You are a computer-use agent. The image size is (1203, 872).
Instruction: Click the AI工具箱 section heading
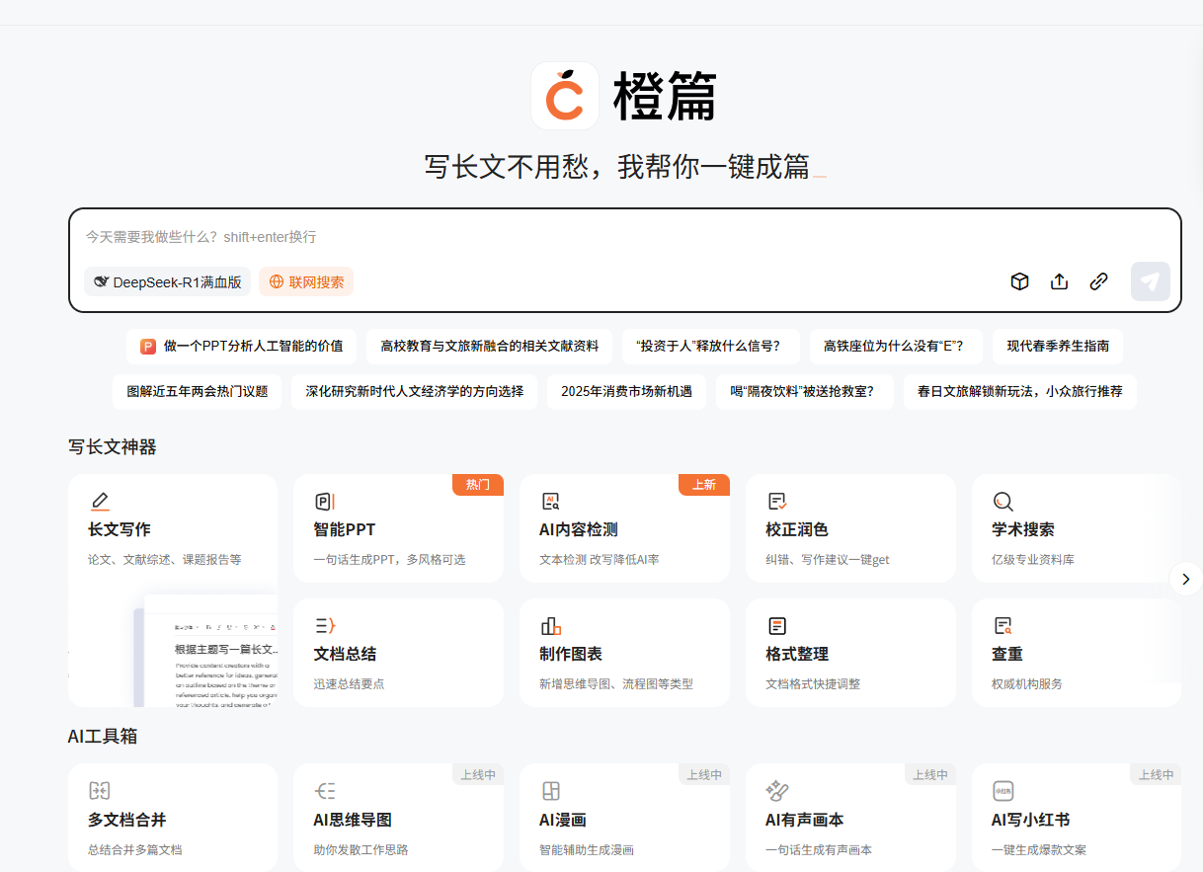coord(103,736)
